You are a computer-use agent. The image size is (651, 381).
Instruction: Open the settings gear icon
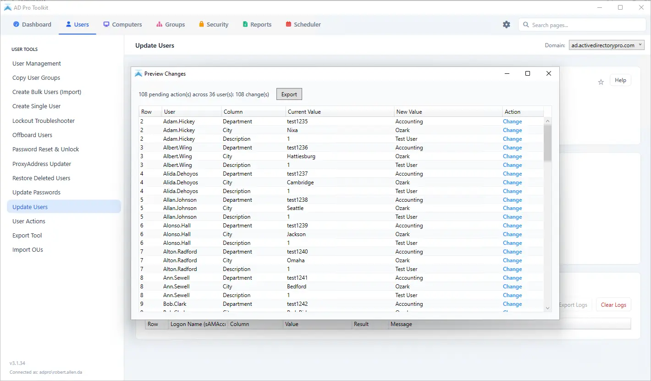coord(506,25)
